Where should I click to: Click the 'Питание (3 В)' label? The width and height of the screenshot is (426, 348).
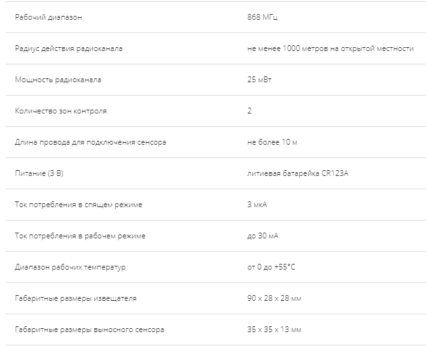[39, 173]
